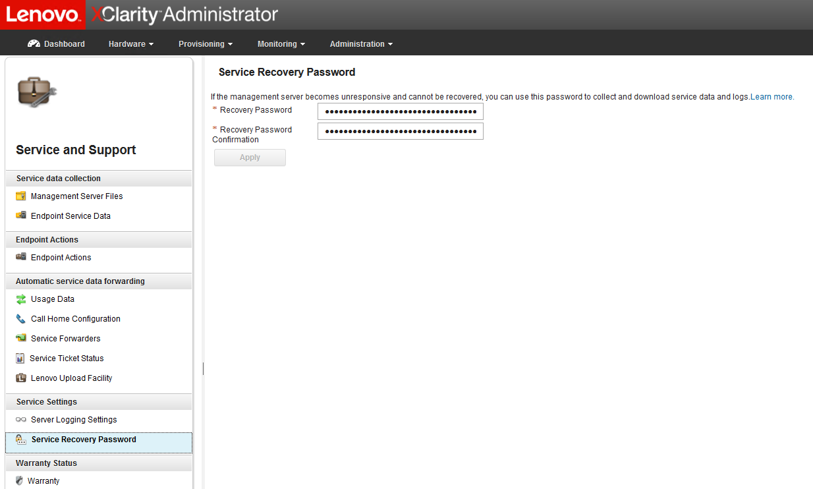Click the disabled Apply button
Image resolution: width=813 pixels, height=489 pixels.
[x=250, y=158]
